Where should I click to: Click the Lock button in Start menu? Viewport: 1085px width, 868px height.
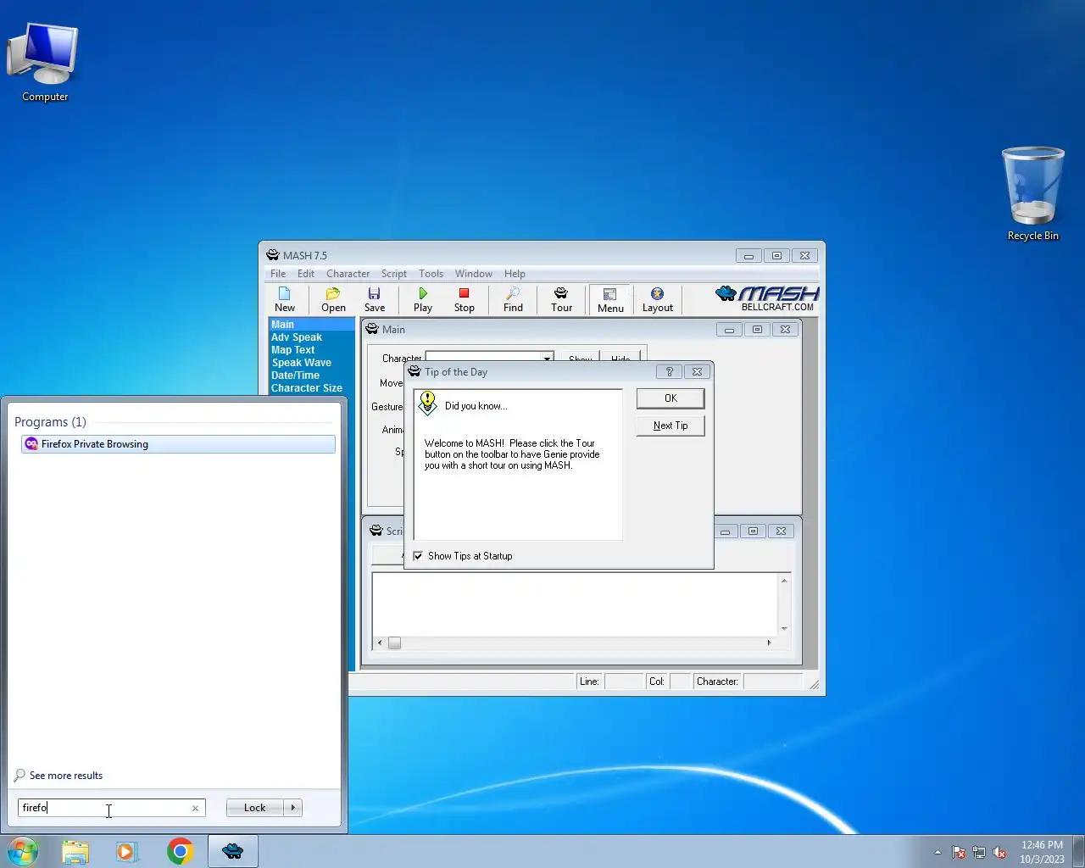pyautogui.click(x=254, y=808)
